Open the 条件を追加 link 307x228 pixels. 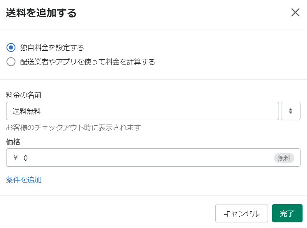[x=24, y=180]
